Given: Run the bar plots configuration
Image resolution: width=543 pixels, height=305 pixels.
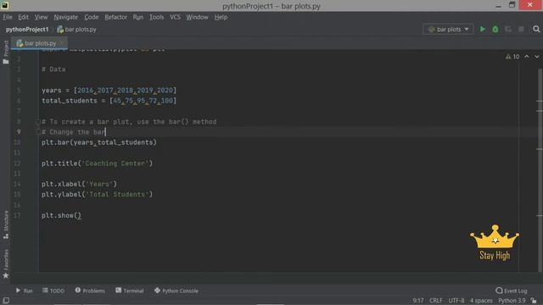Looking at the screenshot, I should pyautogui.click(x=483, y=30).
